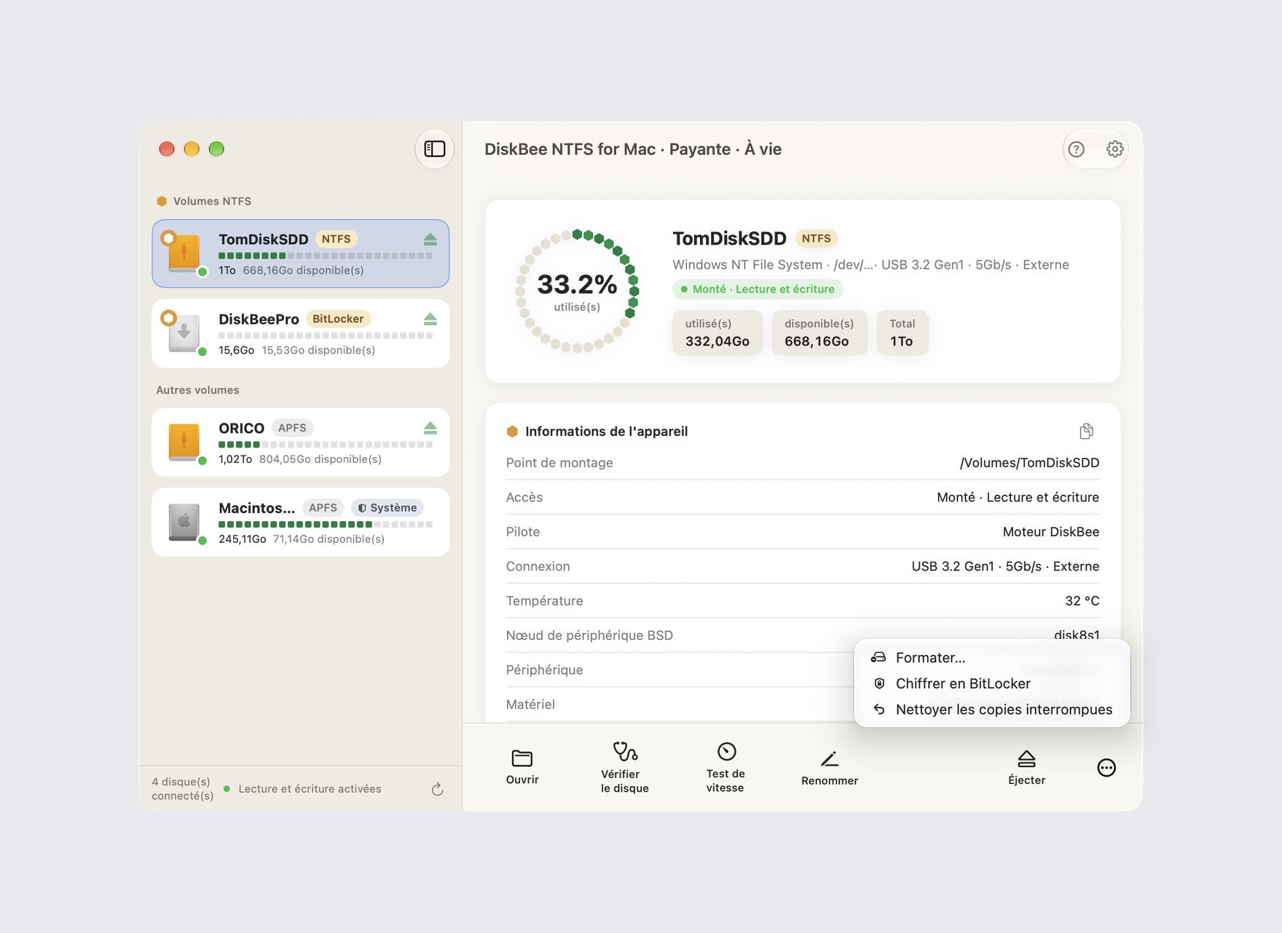Click 4 disque(s) connecté(s) text
Screen dimensions: 1282x933
pos(183,789)
